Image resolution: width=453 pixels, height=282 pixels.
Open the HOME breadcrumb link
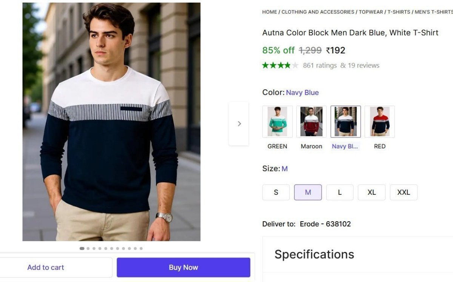pos(269,12)
